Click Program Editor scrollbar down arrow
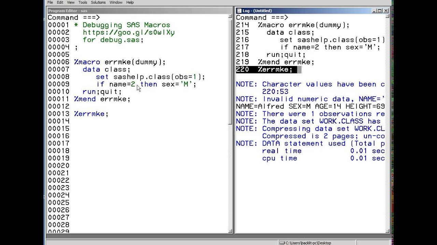 (230, 231)
